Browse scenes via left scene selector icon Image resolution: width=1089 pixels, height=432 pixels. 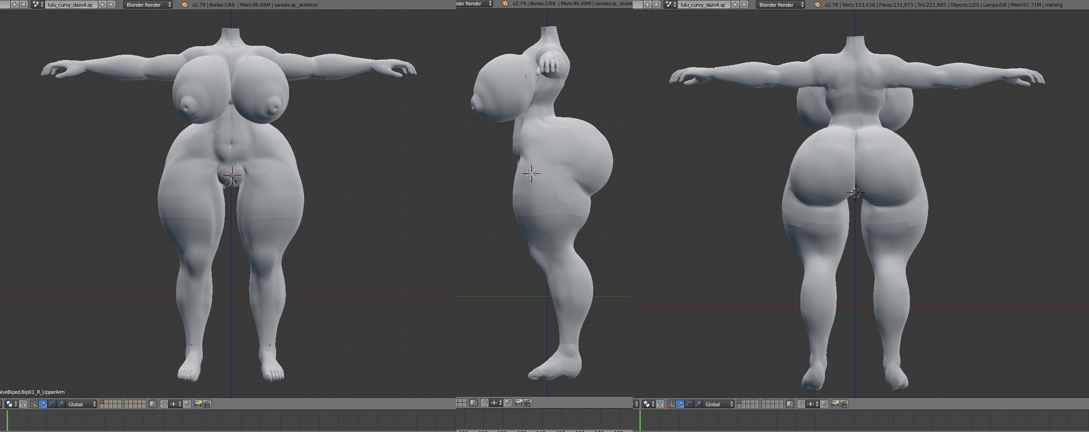pyautogui.click(x=38, y=4)
